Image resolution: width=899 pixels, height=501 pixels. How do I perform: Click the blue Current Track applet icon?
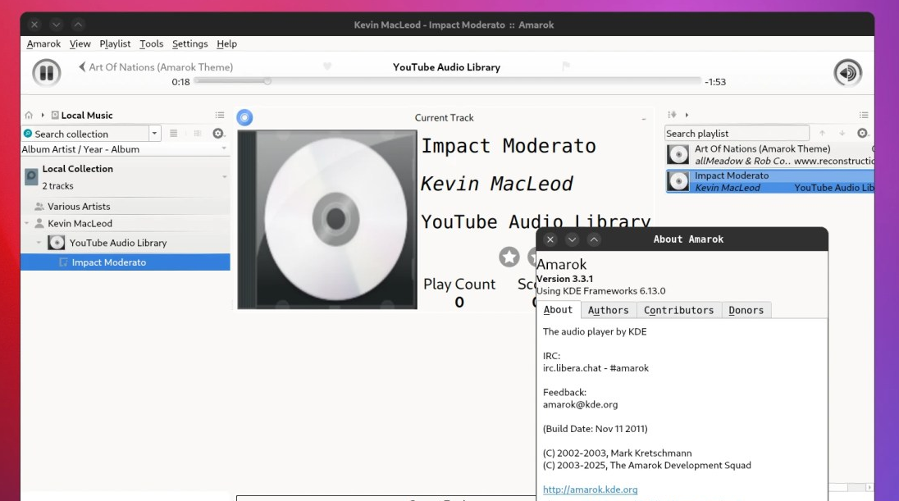pyautogui.click(x=244, y=117)
